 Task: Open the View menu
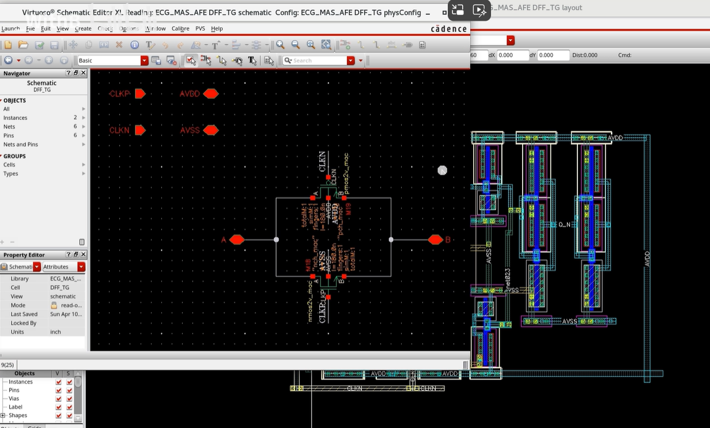[x=63, y=28]
